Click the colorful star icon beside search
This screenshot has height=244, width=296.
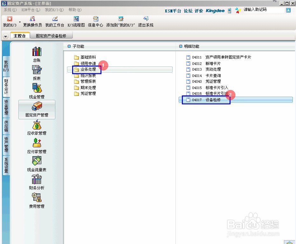click(238, 10)
